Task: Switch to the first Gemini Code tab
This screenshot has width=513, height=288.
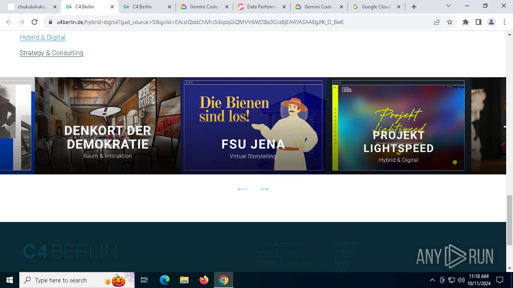Action: [204, 7]
